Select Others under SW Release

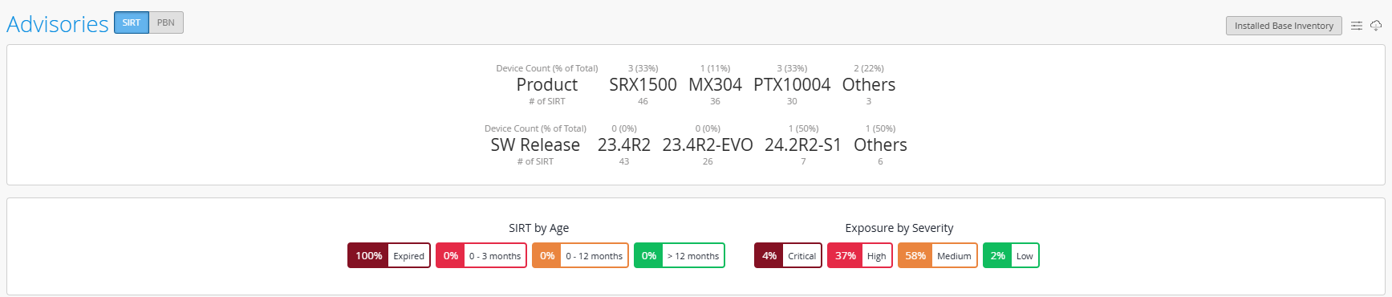tap(880, 144)
